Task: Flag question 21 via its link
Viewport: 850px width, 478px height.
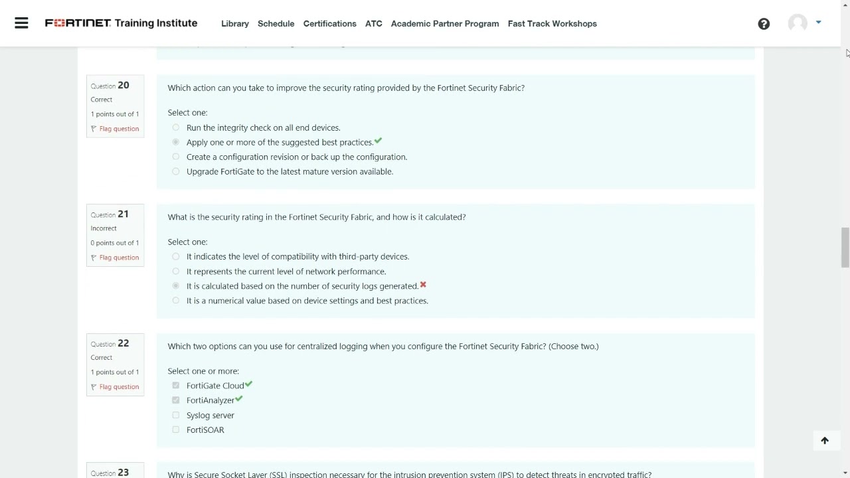Action: click(119, 258)
